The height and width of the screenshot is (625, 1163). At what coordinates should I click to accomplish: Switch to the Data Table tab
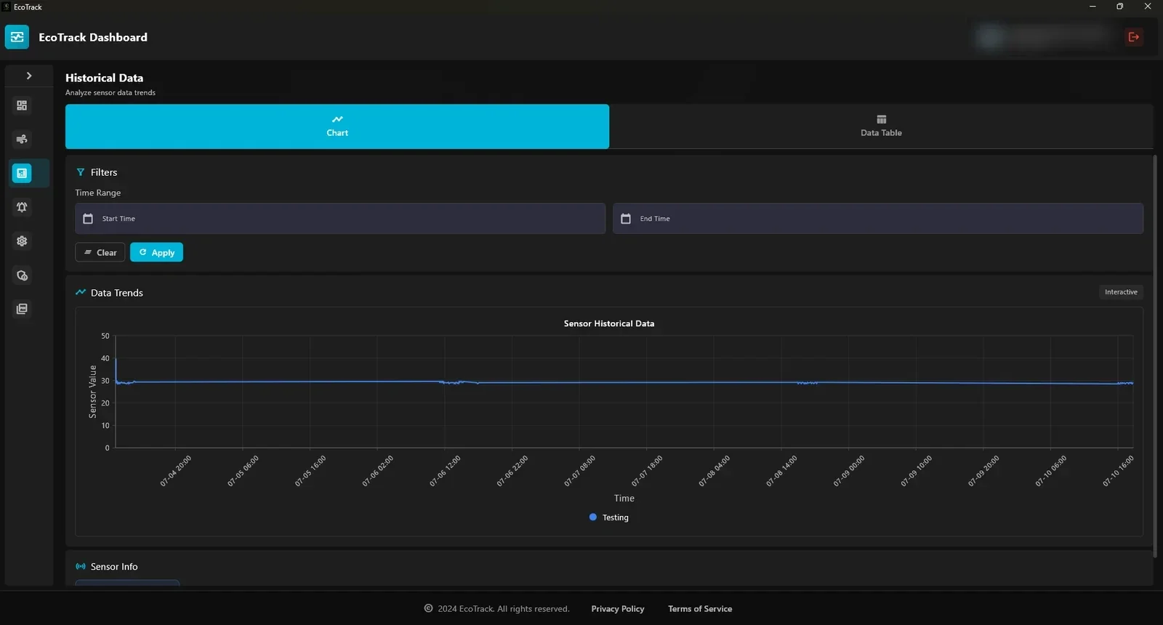point(881,126)
